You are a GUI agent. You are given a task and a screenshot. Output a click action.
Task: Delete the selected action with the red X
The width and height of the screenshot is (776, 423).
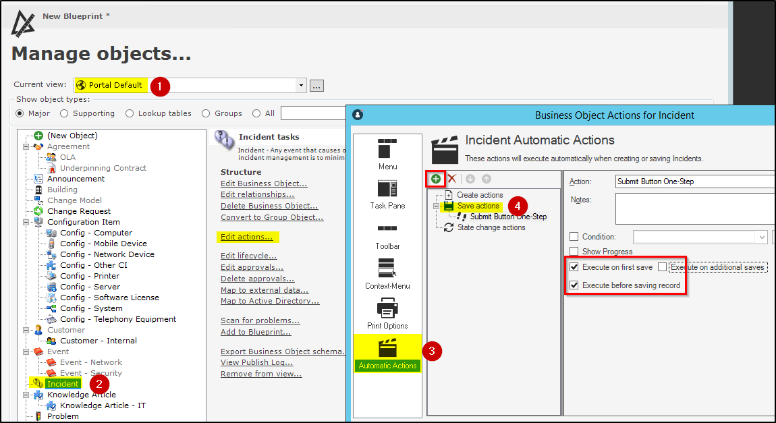click(451, 178)
